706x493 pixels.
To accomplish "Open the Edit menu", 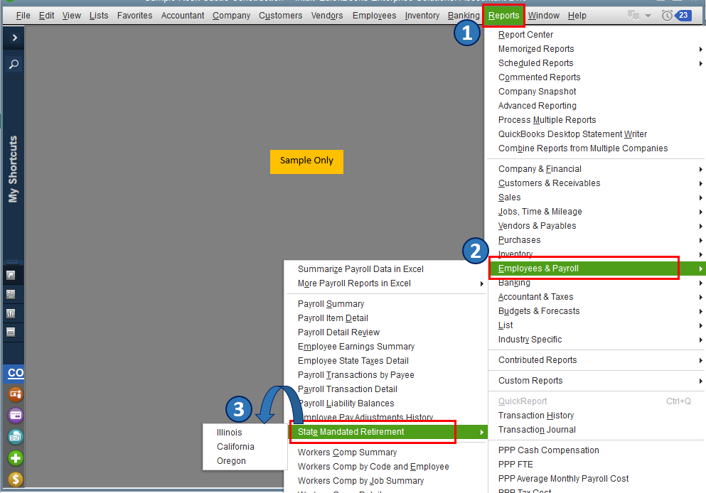I will [x=46, y=16].
